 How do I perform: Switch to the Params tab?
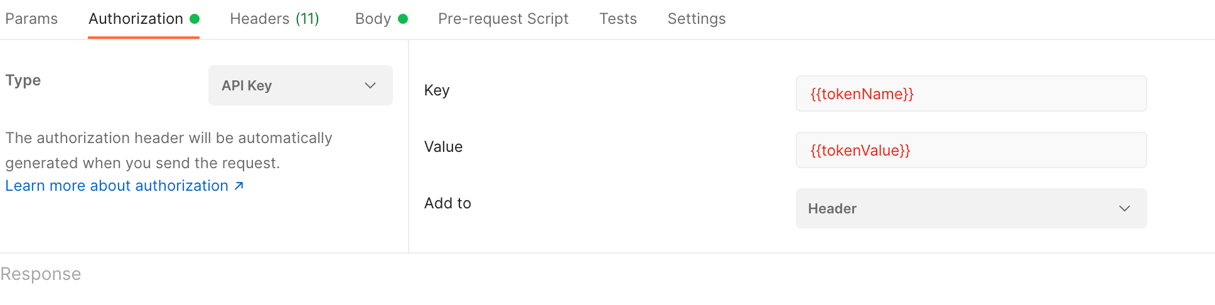[31, 19]
